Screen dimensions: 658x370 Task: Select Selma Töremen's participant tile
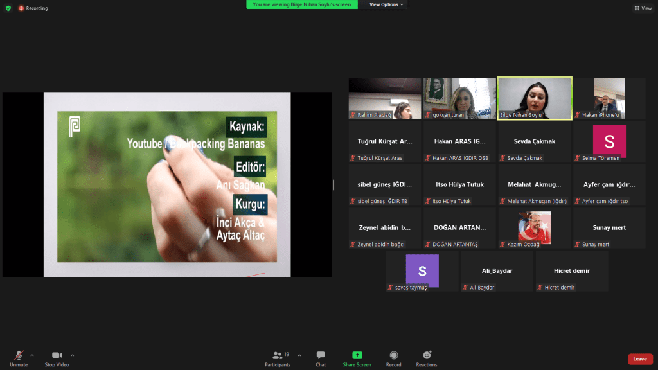(x=609, y=141)
